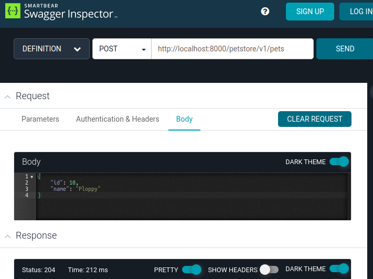Toggle the Body editor Dark Theme switch

(339, 162)
